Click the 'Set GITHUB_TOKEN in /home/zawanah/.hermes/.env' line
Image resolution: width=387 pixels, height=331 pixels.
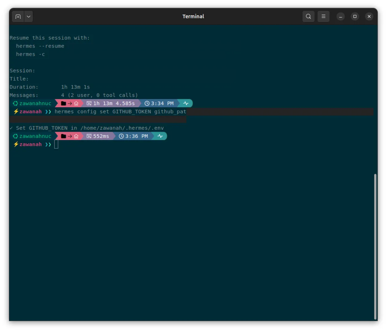click(87, 128)
